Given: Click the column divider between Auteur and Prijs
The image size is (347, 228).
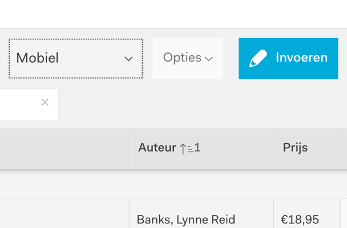Looking at the screenshot, I should pos(273,149).
